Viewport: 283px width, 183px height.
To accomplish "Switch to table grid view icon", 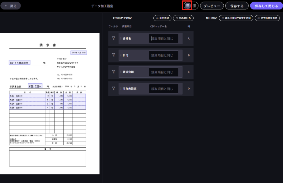I will [x=195, y=6].
